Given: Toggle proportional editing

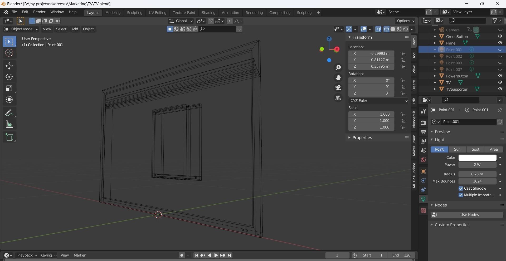Looking at the screenshot, I should pos(230,21).
